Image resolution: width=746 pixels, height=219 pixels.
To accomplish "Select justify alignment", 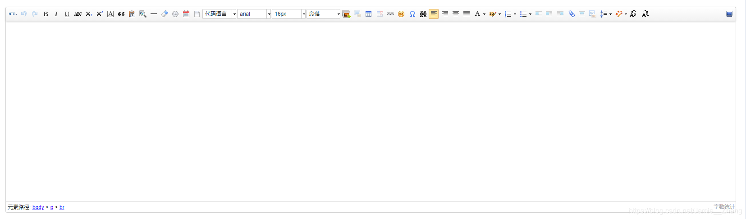I will pyautogui.click(x=467, y=14).
